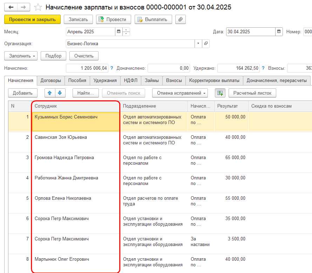The height and width of the screenshot is (273, 312).
Task: Open the Корректировки выплаты tab
Action: [x=214, y=80]
